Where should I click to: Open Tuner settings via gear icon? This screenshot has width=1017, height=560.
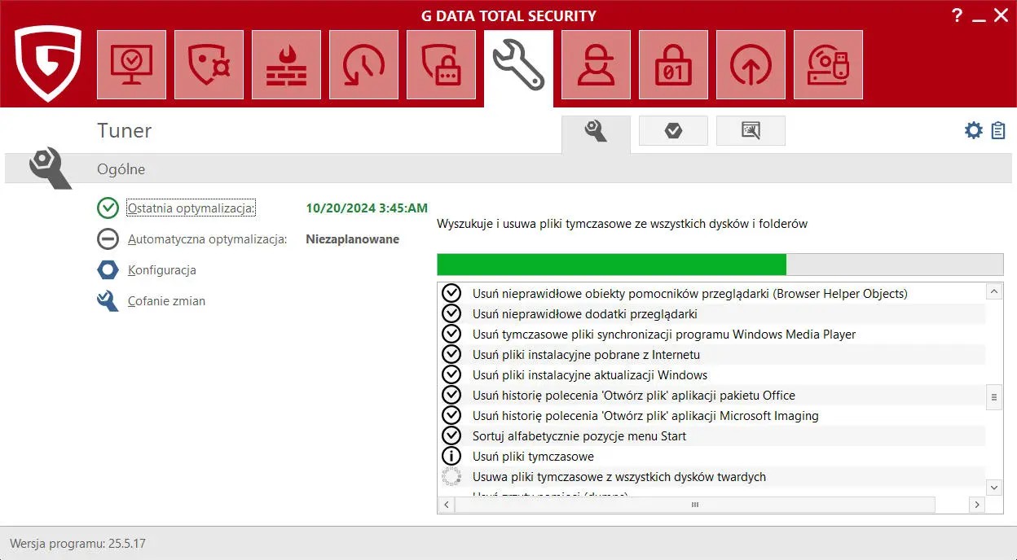click(973, 129)
